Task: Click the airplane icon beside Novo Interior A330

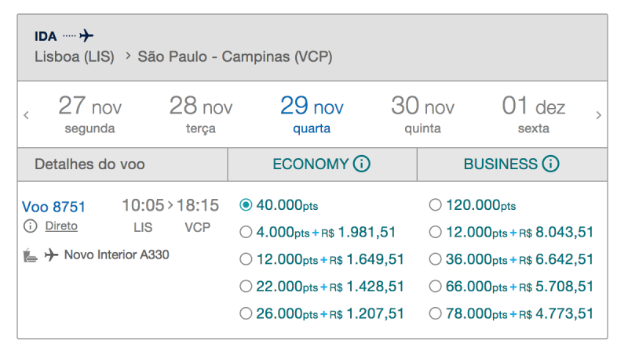Action: (51, 255)
